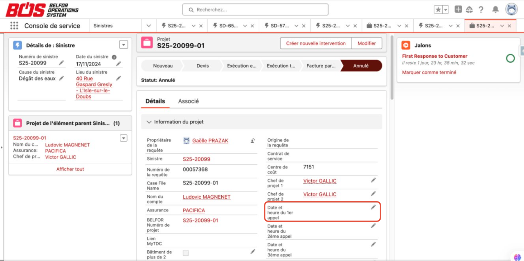Select the Annulé path stage
The height and width of the screenshot is (261, 524).
(361, 66)
